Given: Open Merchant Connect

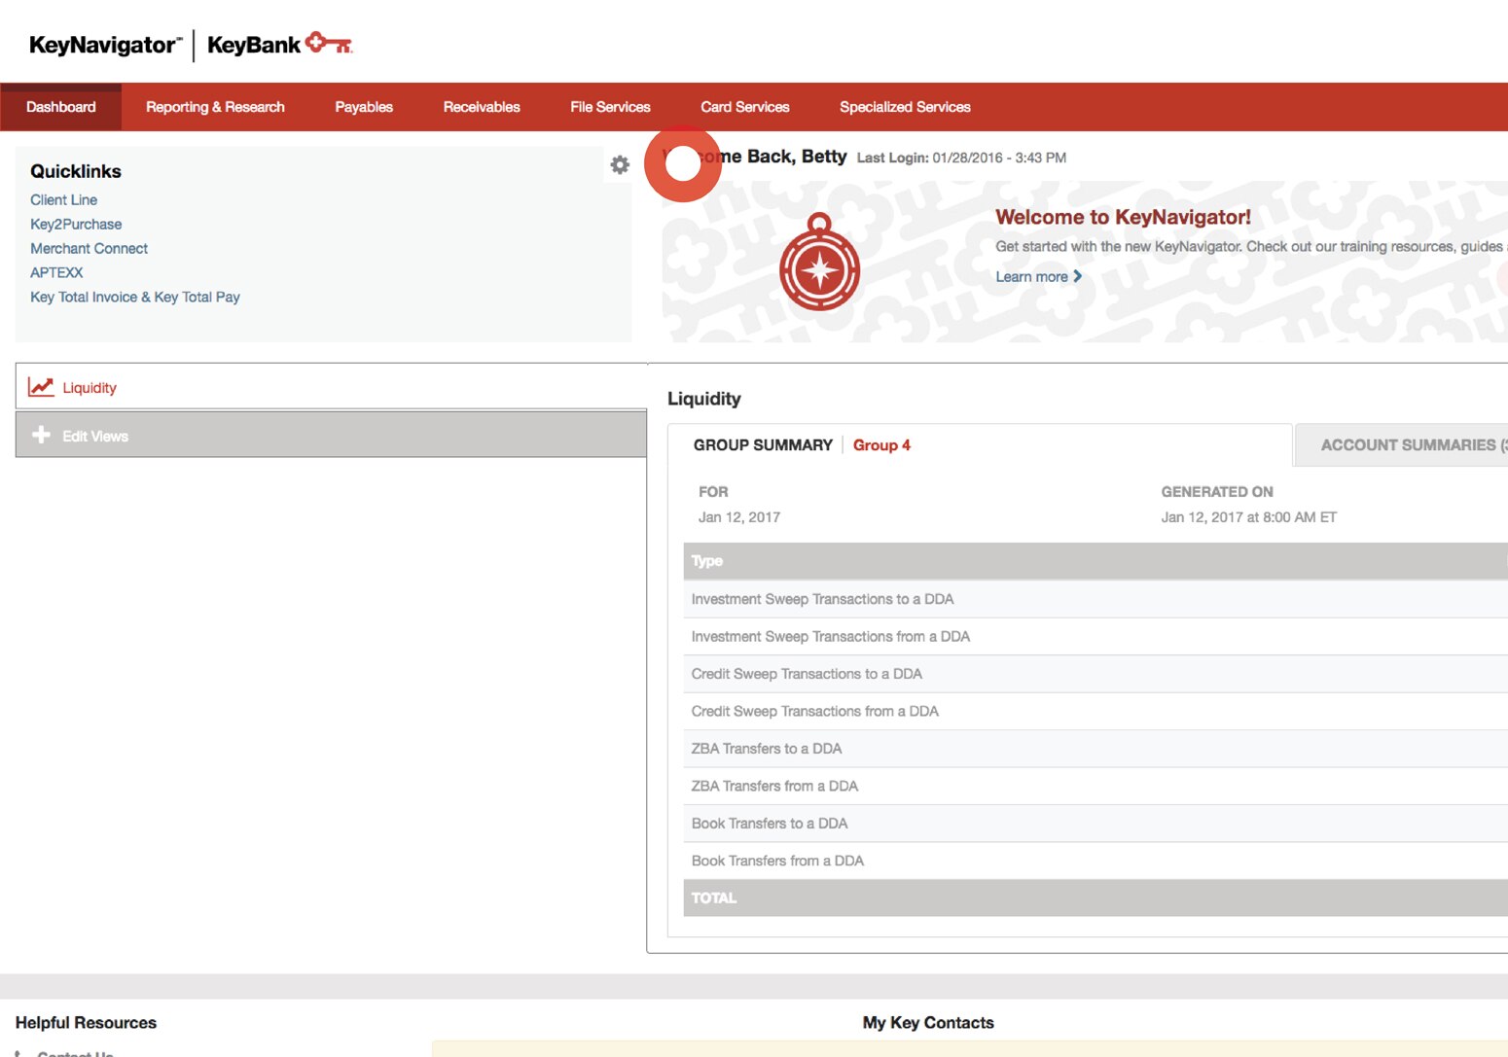Looking at the screenshot, I should point(89,248).
